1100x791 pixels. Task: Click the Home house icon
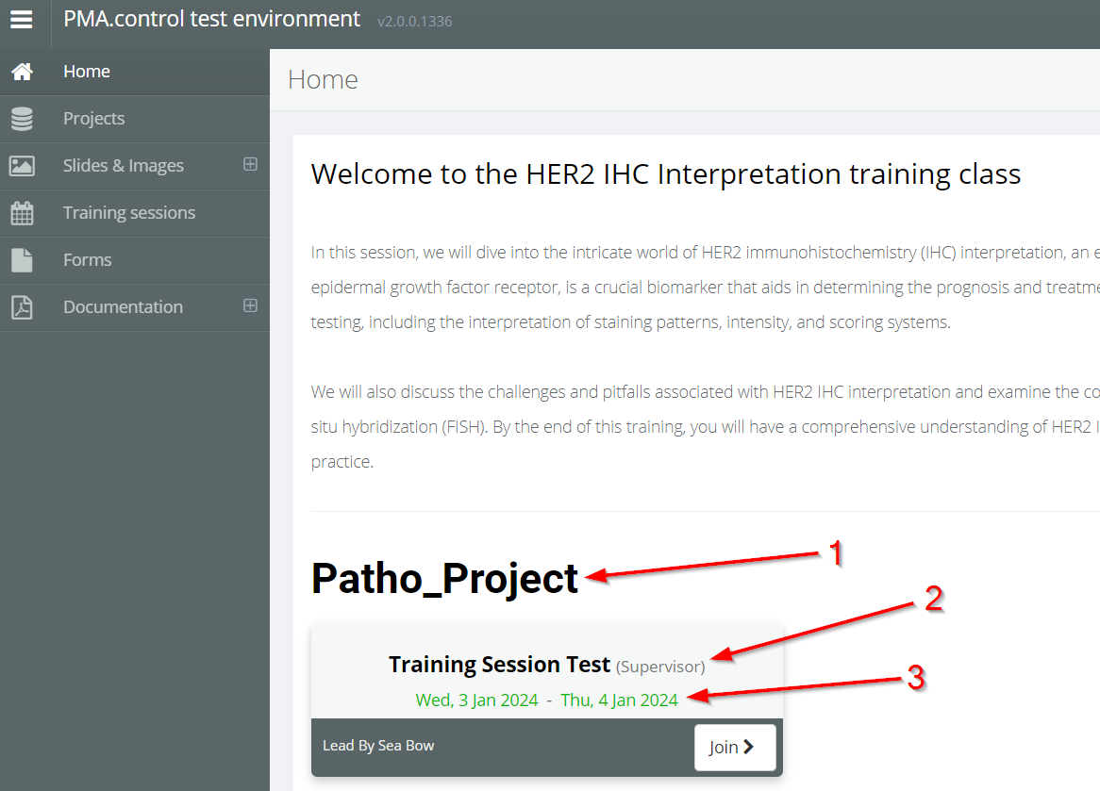[x=22, y=72]
